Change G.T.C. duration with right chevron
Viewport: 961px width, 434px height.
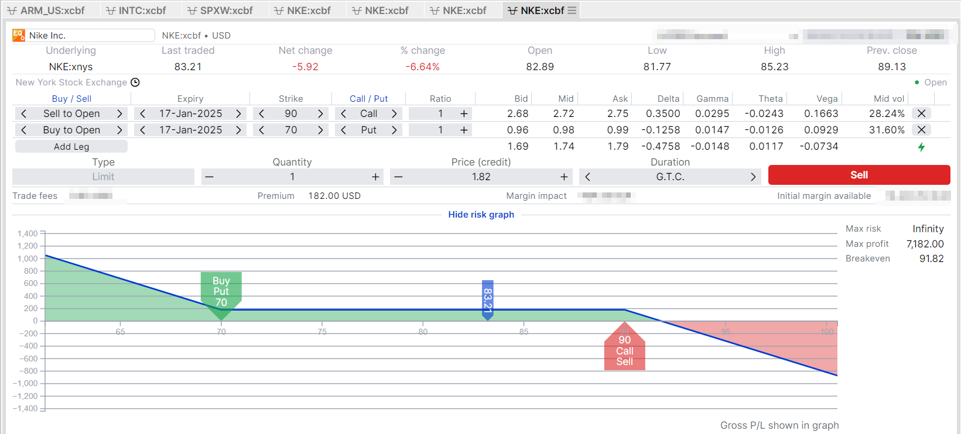click(753, 177)
